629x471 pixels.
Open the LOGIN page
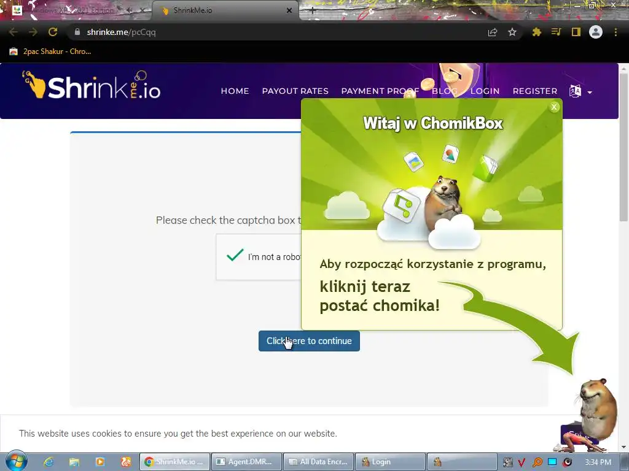click(x=485, y=91)
